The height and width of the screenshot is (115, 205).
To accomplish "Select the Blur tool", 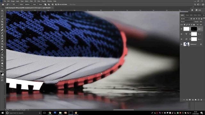I will tap(2, 47).
